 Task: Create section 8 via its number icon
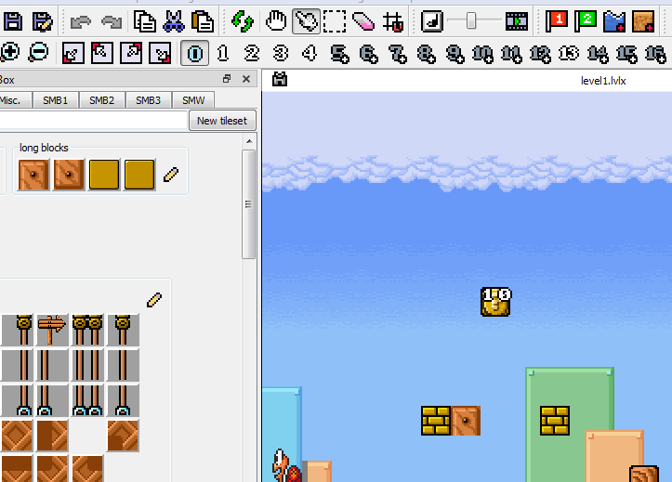click(426, 54)
